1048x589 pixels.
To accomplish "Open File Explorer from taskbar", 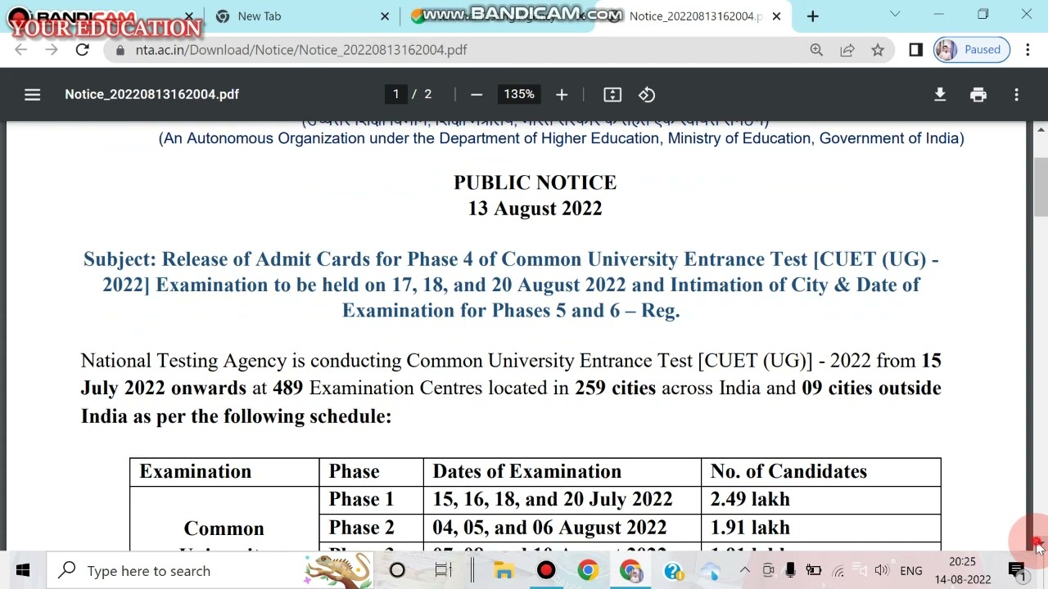I will [x=504, y=571].
